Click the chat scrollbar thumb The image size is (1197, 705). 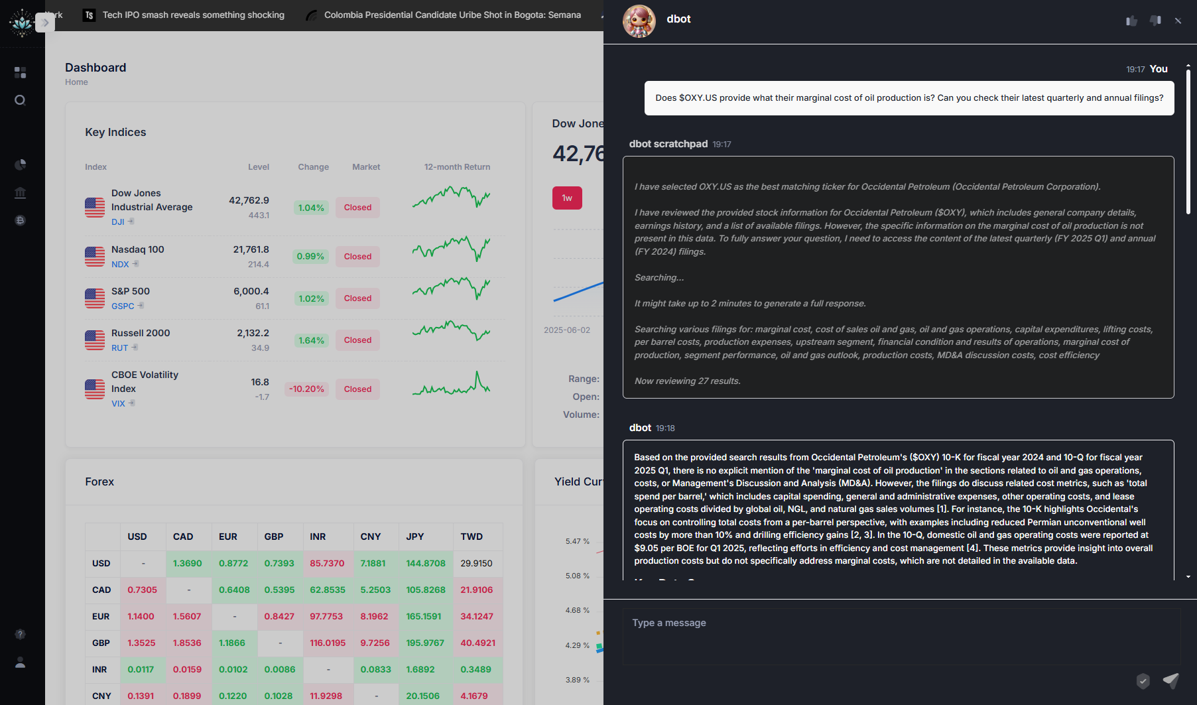[x=1188, y=142]
